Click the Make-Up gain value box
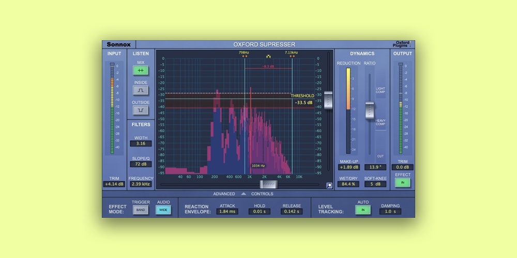This screenshot has height=258, width=517. pyautogui.click(x=349, y=167)
